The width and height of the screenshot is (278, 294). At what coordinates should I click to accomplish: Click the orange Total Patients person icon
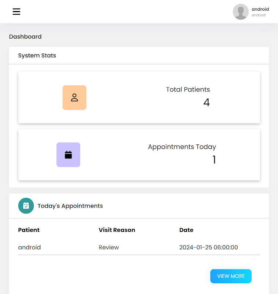(74, 98)
